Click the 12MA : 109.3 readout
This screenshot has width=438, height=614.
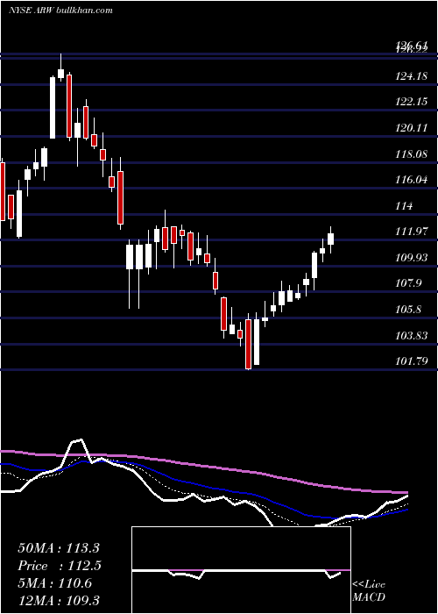(x=59, y=600)
